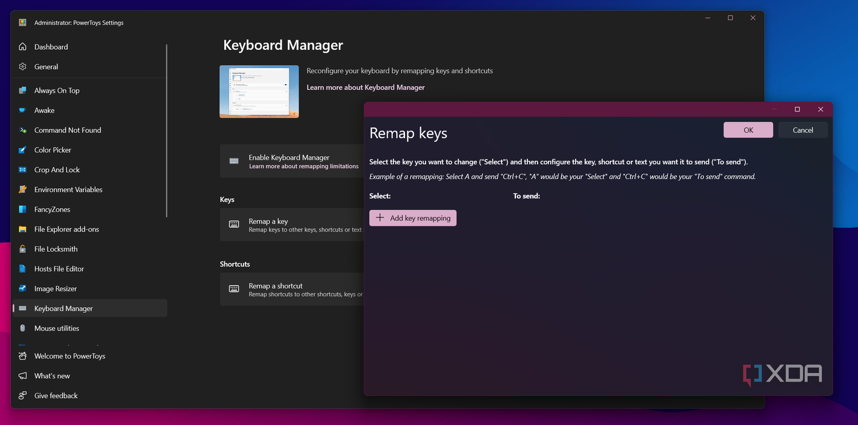Click Add key remapping button
Screen dimensions: 858x425
click(x=413, y=218)
